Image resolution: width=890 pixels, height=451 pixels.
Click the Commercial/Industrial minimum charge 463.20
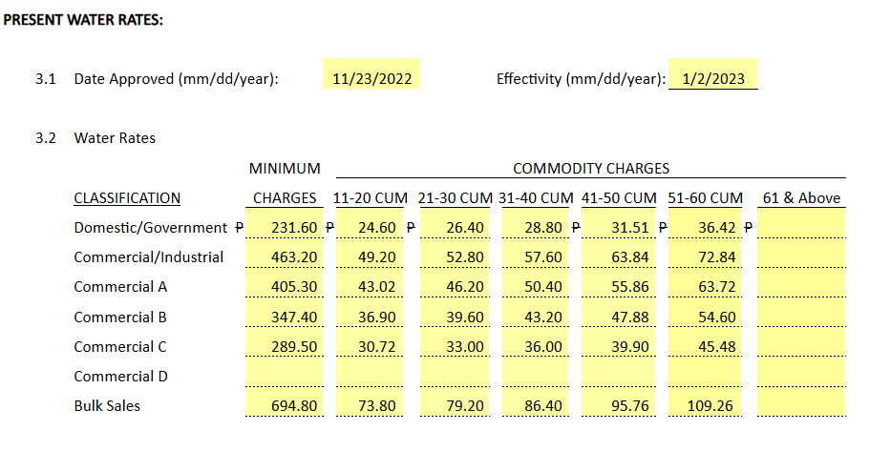285,254
